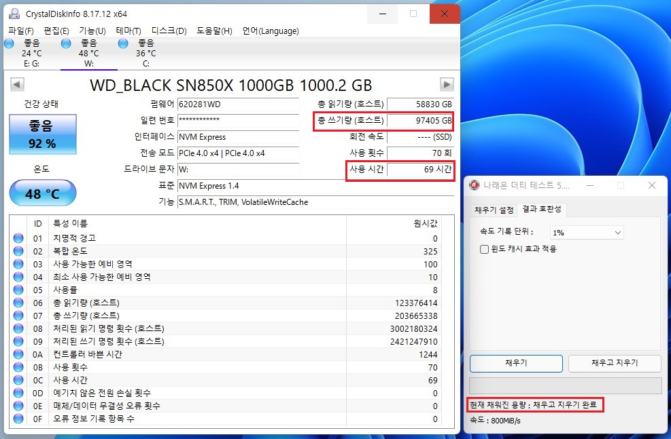Click the progress bar in 나래온 더티 테스트
The image size is (671, 439).
566,385
